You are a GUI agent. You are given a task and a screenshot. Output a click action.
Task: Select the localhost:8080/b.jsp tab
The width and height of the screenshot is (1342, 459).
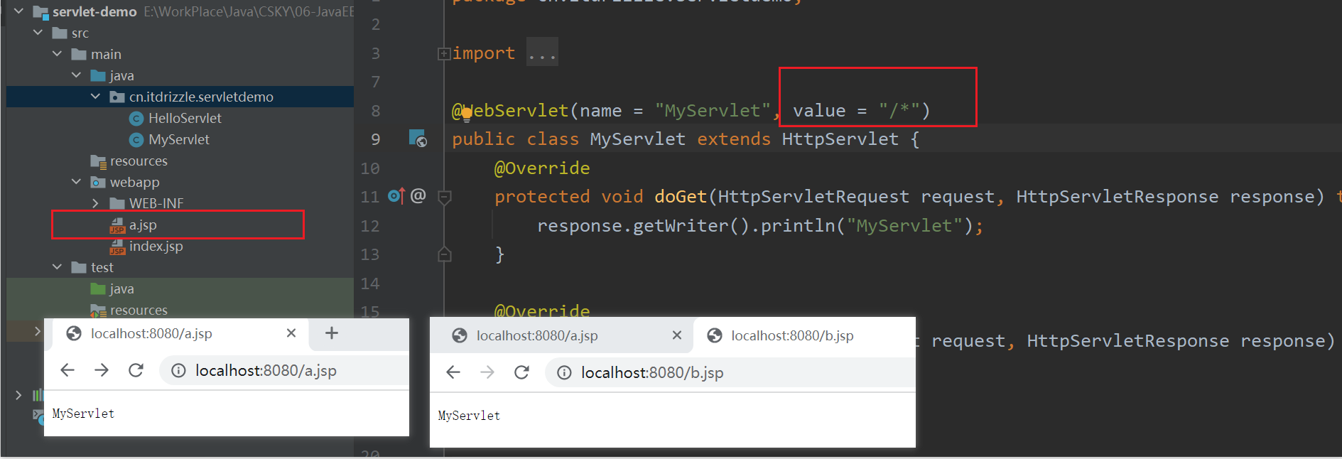click(x=803, y=335)
